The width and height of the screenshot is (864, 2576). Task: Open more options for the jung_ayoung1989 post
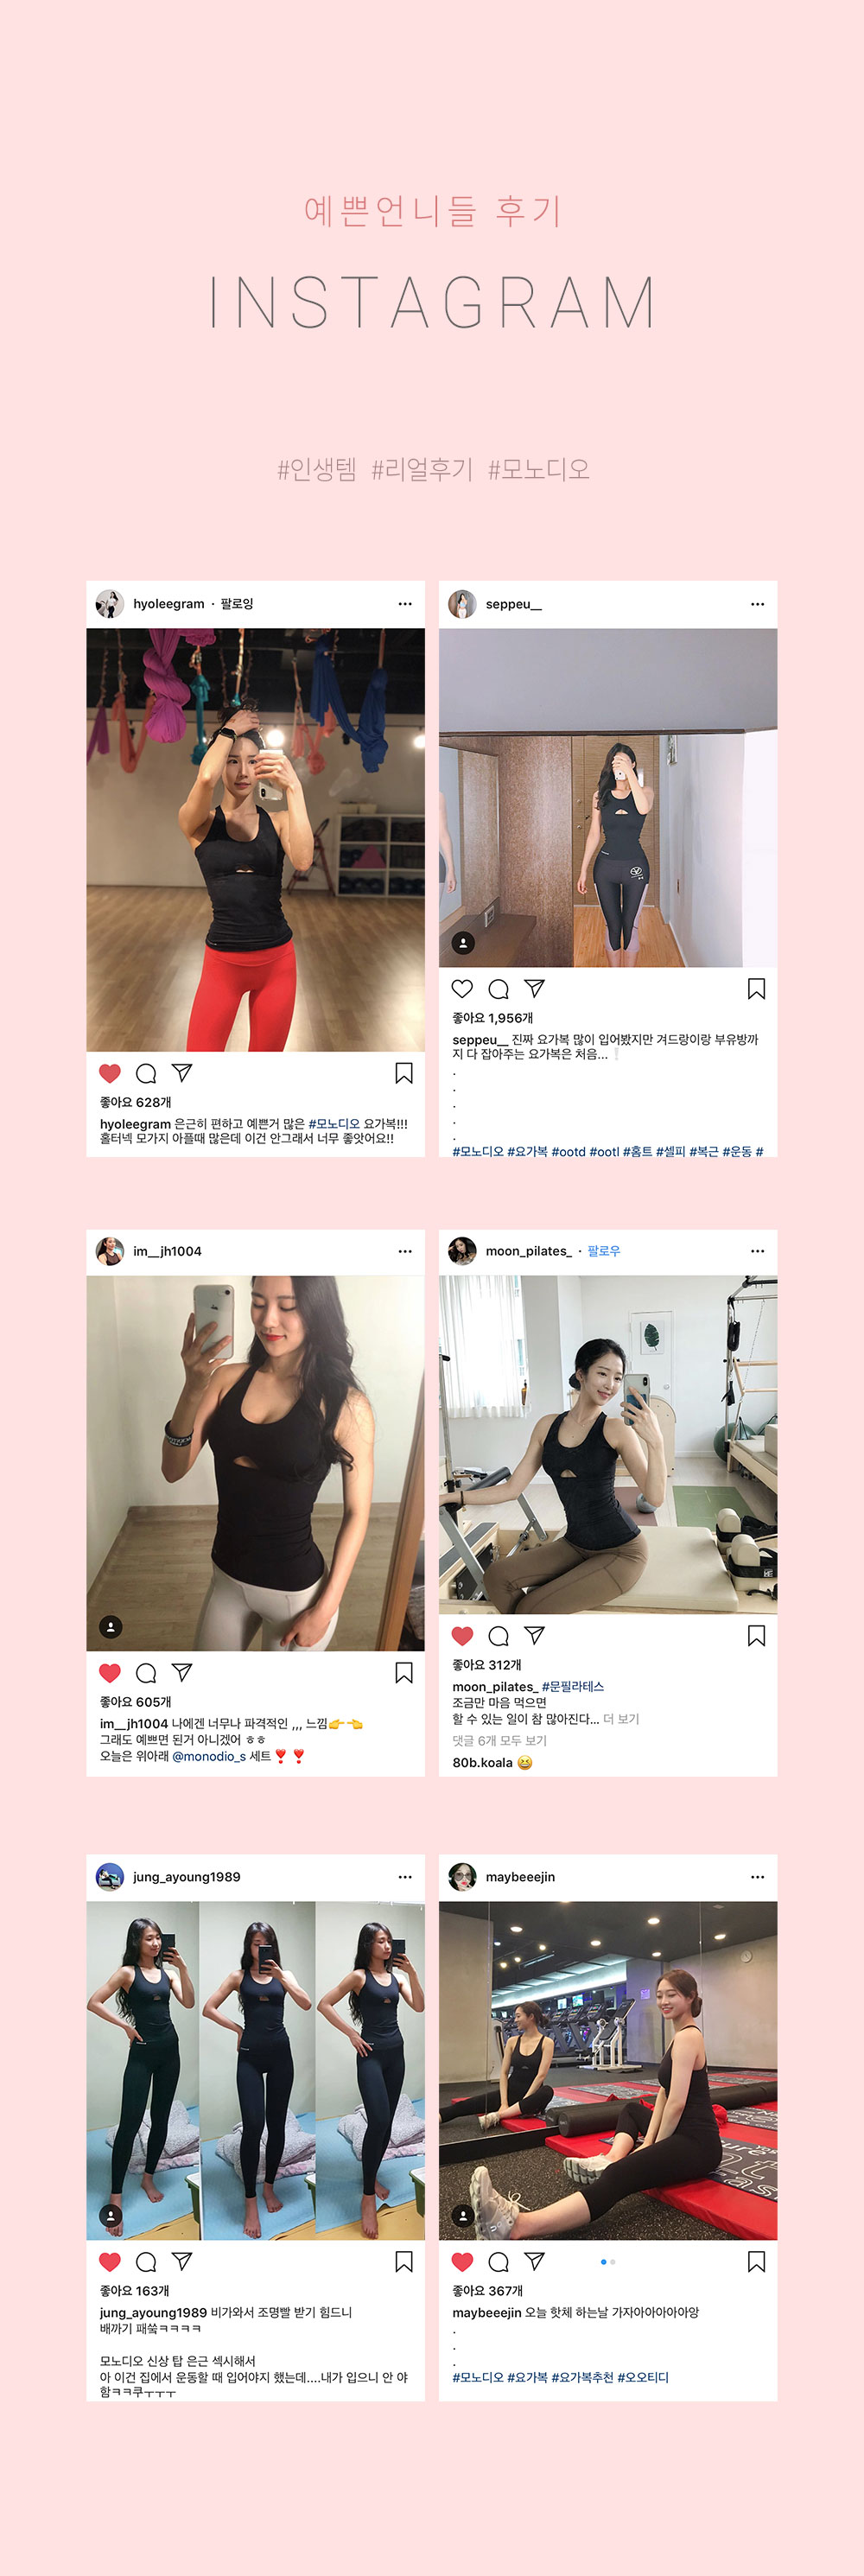pos(405,1877)
